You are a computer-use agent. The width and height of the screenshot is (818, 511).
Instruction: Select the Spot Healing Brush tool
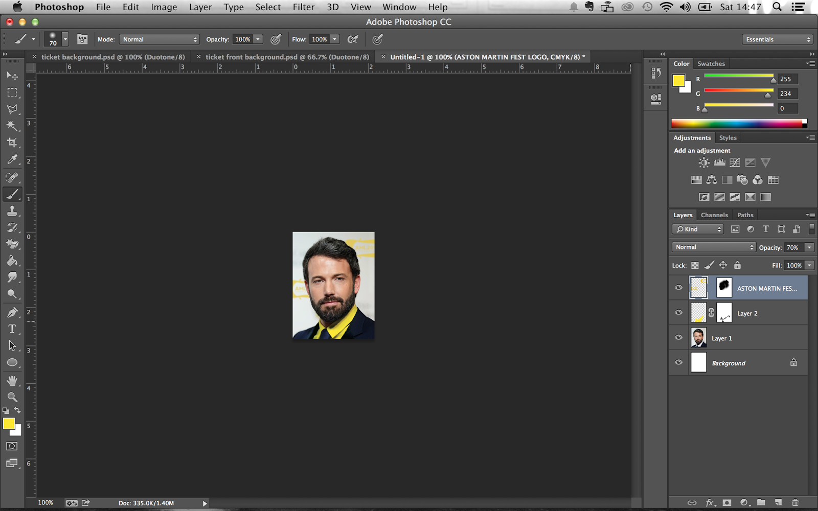pos(12,177)
